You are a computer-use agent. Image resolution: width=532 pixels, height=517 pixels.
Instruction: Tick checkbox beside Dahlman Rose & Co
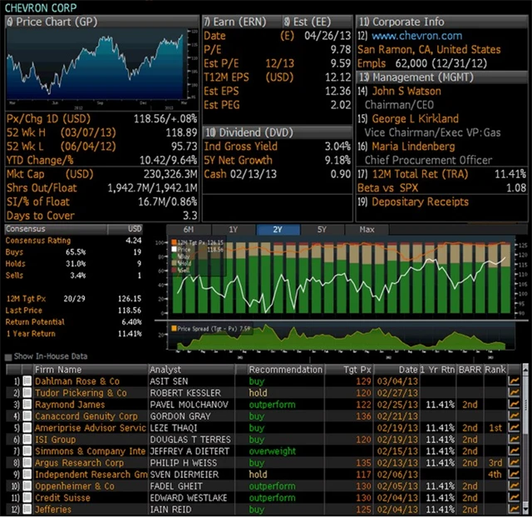click(x=27, y=381)
